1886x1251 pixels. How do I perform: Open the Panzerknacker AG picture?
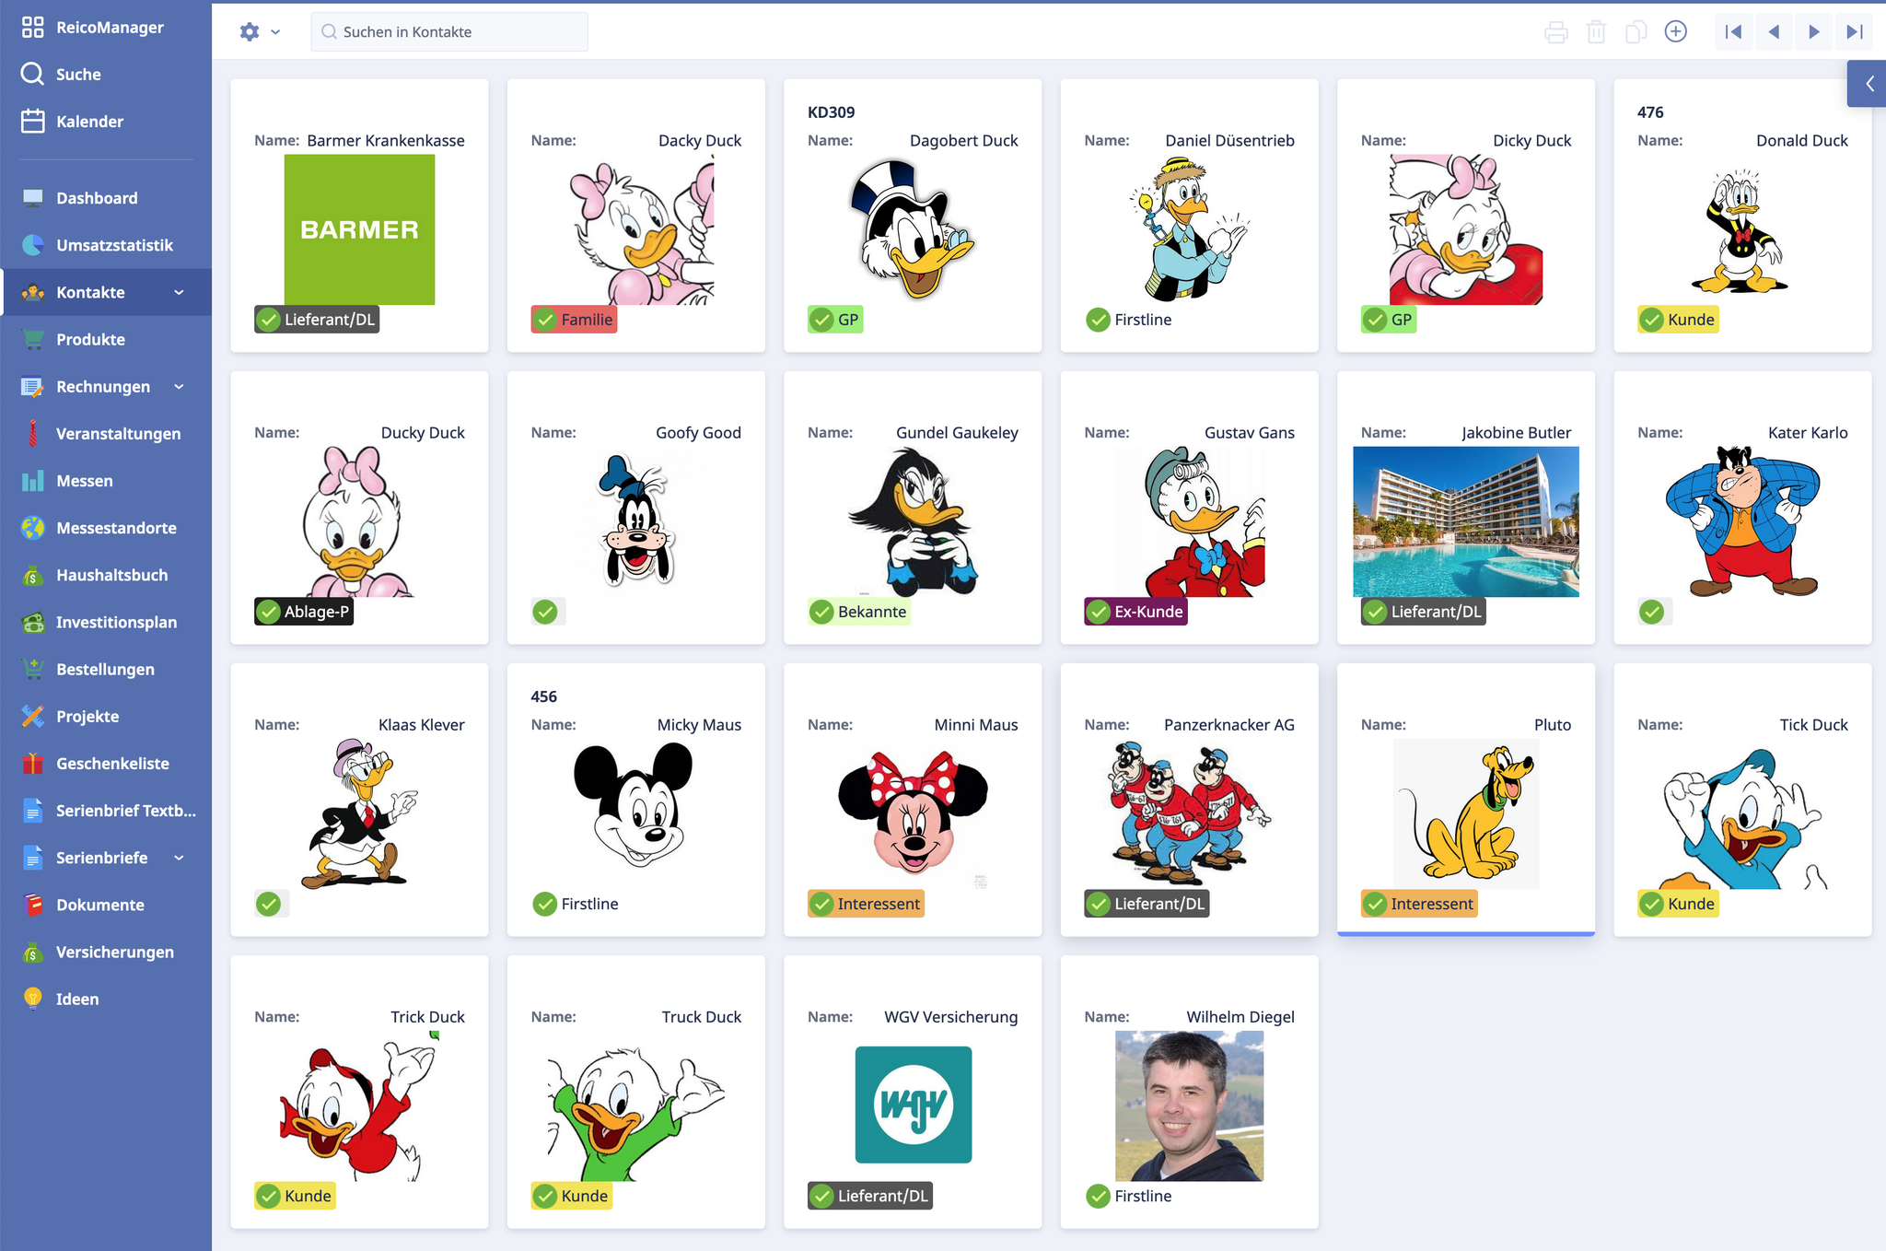click(1189, 813)
